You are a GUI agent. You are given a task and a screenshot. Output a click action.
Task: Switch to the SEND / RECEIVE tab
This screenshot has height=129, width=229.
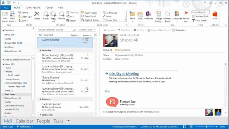33,8
